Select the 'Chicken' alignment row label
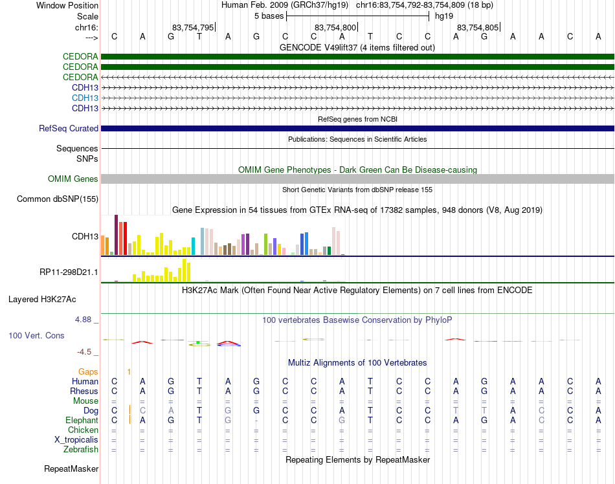This screenshot has height=484, width=615. click(x=83, y=430)
